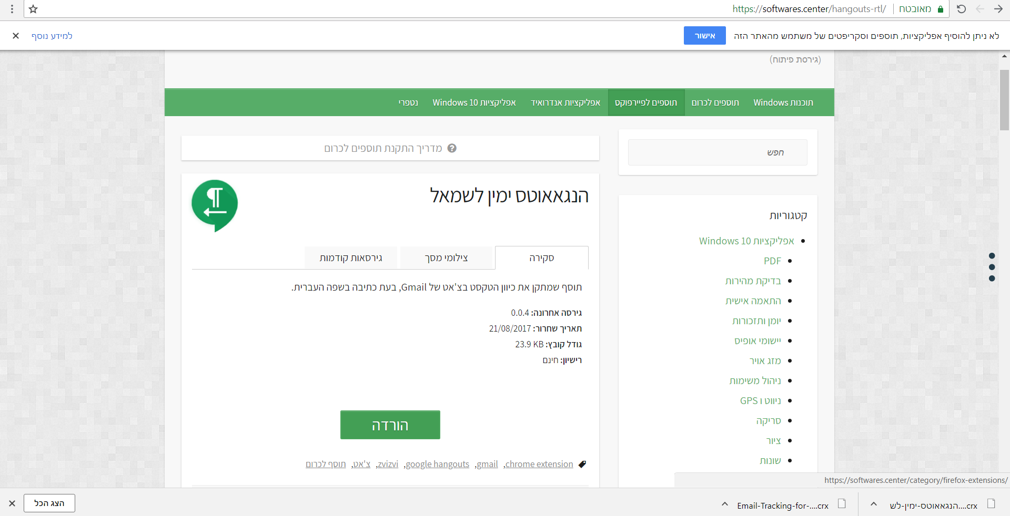Open the ניהול משימות category
The height and width of the screenshot is (516, 1010).
[x=755, y=380]
